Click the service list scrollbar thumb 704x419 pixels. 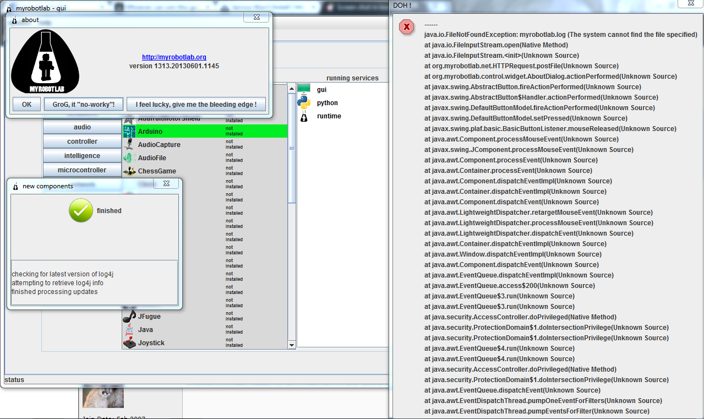[x=292, y=149]
